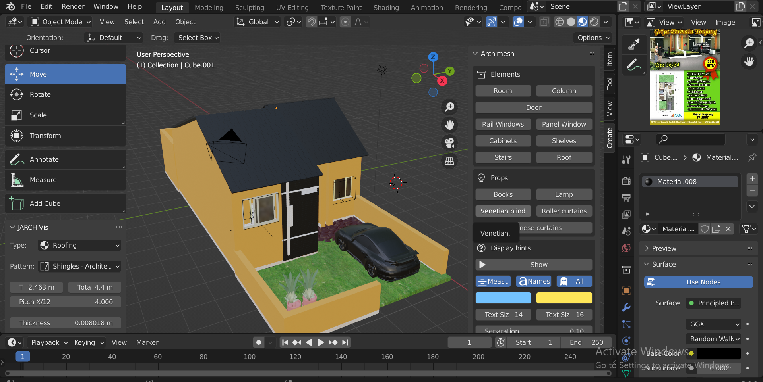Open the Tool properties tab icon
Viewport: 763px width, 382px height.
coord(626,160)
